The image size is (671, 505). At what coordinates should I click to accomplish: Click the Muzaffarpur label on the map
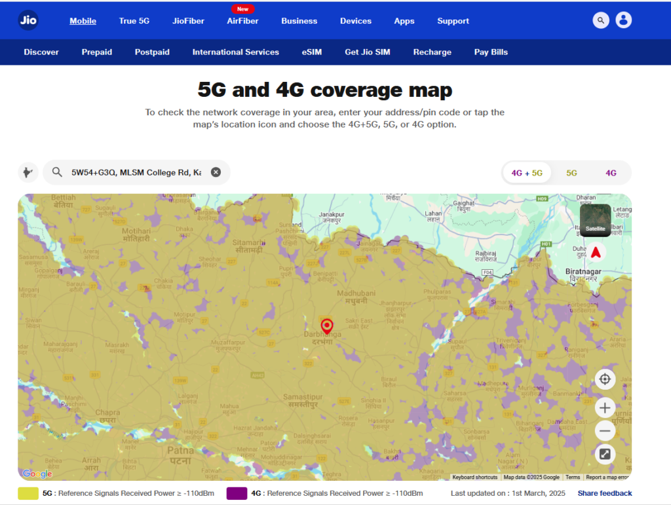click(x=228, y=345)
